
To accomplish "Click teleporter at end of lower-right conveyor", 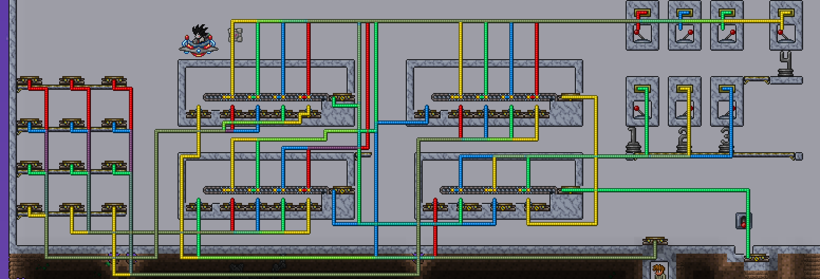I will 571,190.
